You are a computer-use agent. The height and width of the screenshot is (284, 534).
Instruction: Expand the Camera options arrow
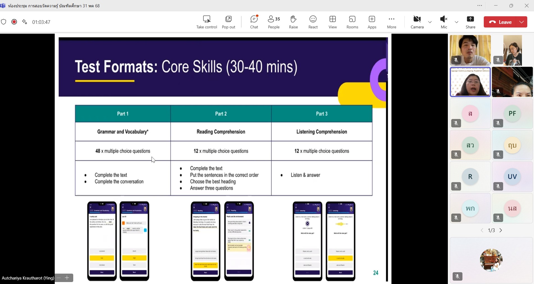(x=430, y=22)
